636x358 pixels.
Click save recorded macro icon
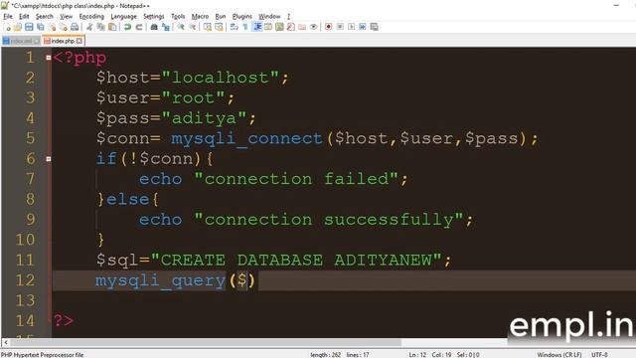point(374,27)
